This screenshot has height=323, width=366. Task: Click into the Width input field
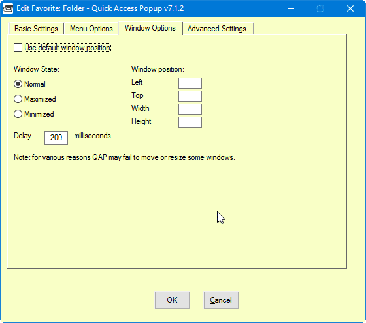click(x=190, y=110)
